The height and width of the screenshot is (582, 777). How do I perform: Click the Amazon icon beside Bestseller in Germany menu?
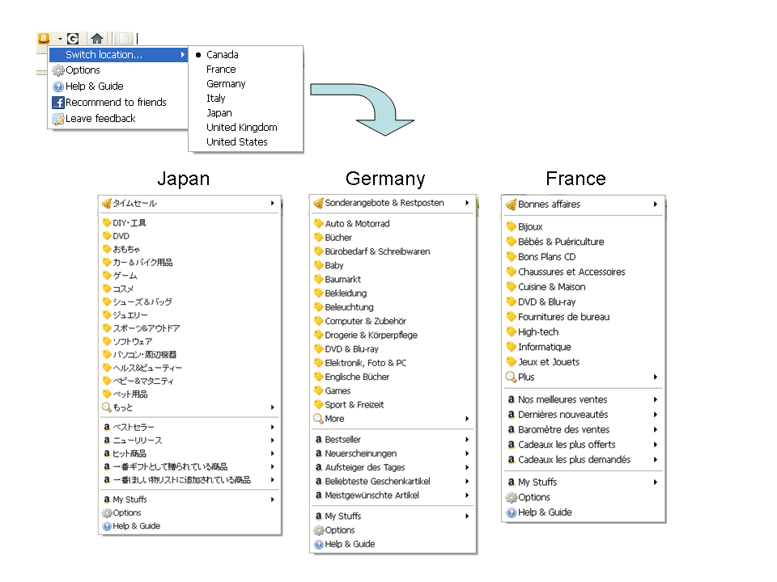click(318, 440)
